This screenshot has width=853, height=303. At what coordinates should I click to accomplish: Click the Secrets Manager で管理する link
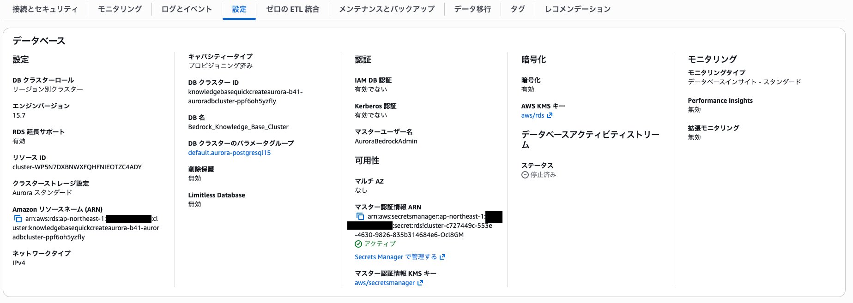[396, 256]
